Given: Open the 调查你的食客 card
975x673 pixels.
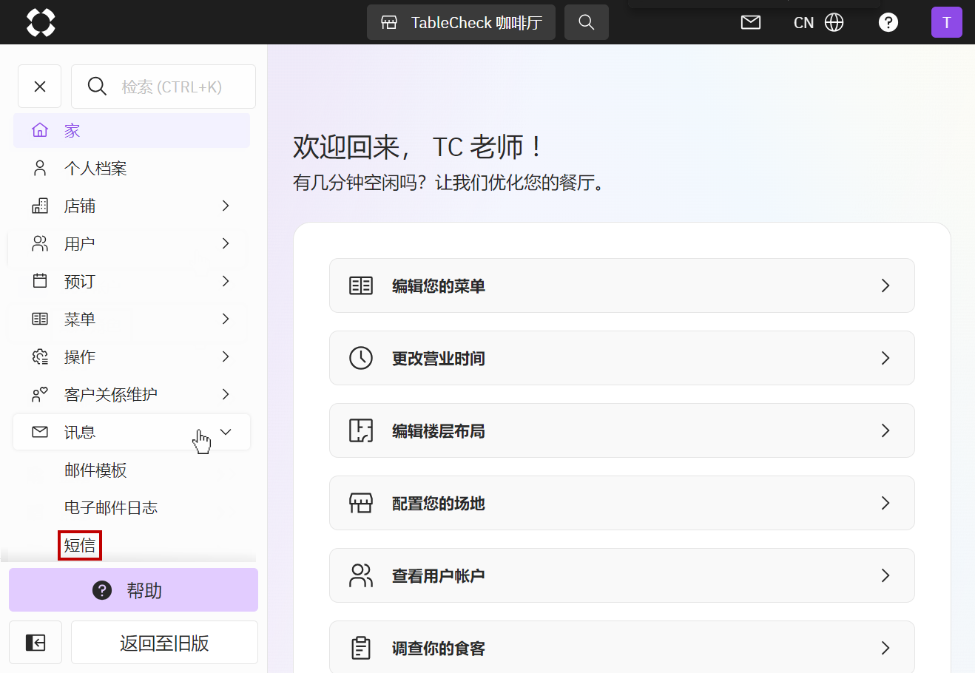Looking at the screenshot, I should (622, 647).
